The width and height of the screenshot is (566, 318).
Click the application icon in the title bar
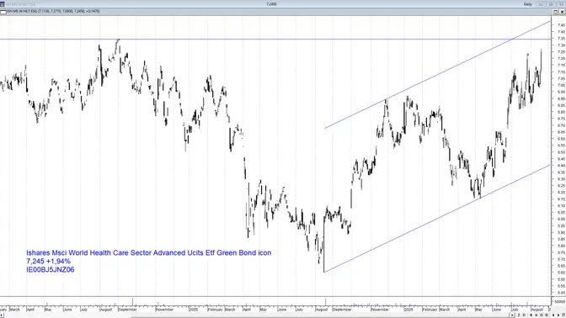(3, 4)
